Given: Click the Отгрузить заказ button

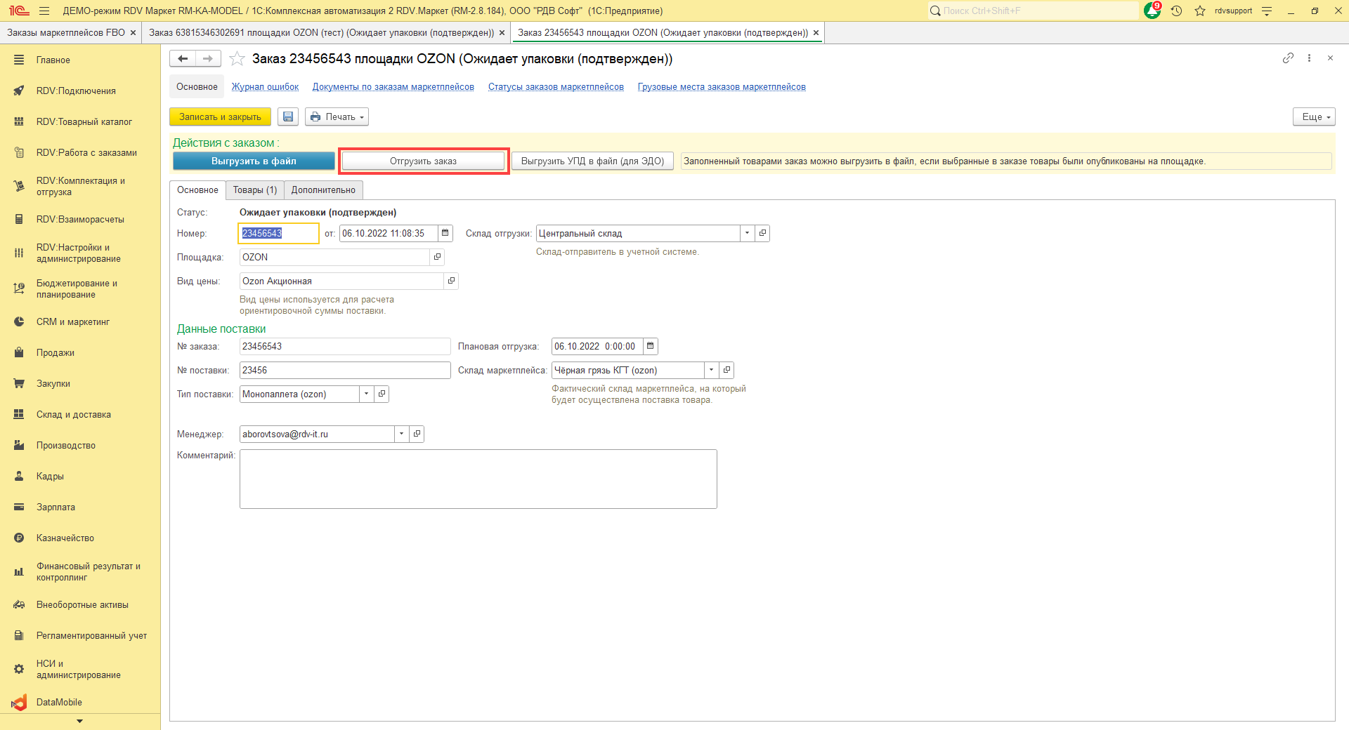Looking at the screenshot, I should point(423,161).
